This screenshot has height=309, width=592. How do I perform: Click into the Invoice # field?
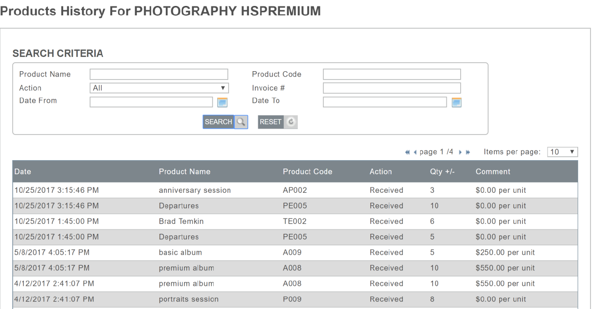392,88
